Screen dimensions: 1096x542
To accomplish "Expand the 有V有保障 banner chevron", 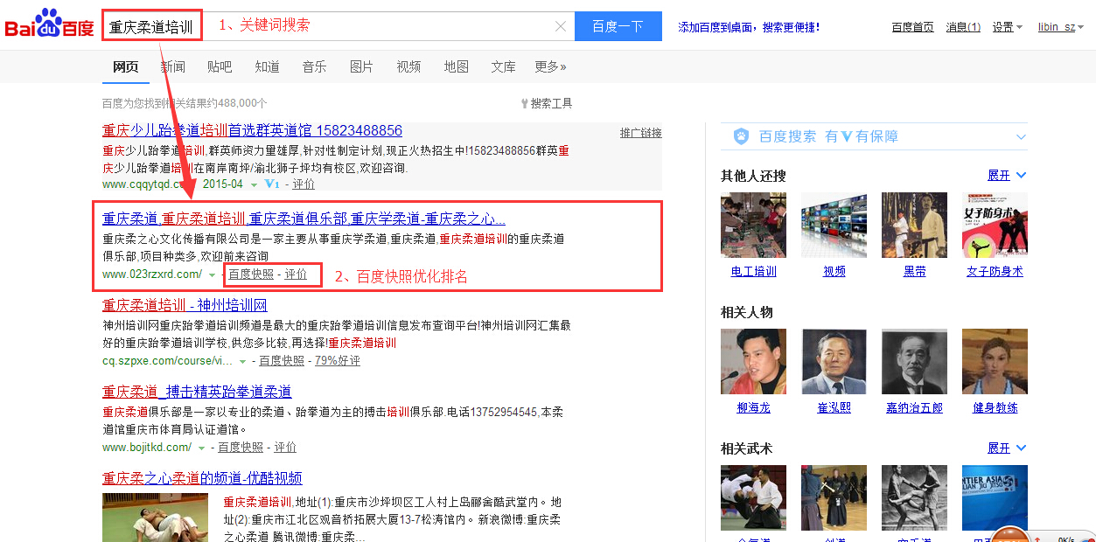I will 1021,137.
